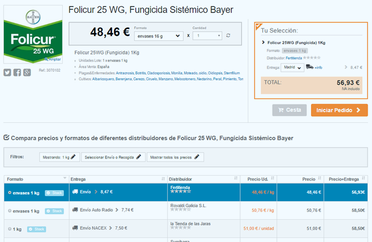The height and width of the screenshot is (242, 372).
Task: Click the Antracnosis plague link
Action: point(125,73)
